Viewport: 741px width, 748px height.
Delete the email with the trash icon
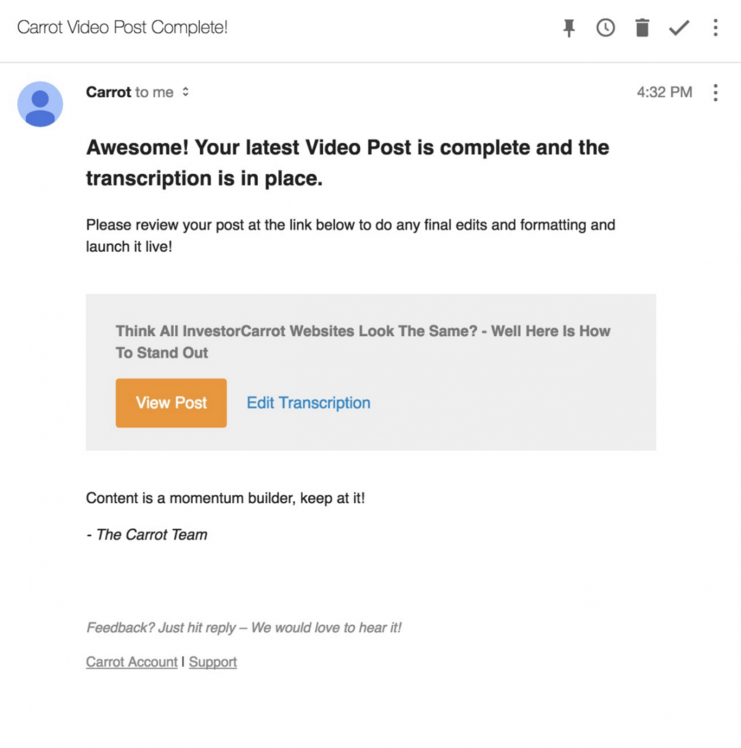point(642,28)
